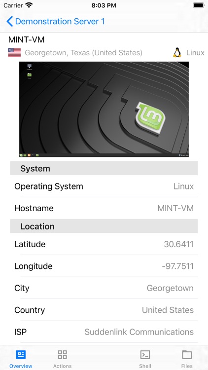Select the Latitude row
This screenshot has height=370, width=208.
pos(104,244)
